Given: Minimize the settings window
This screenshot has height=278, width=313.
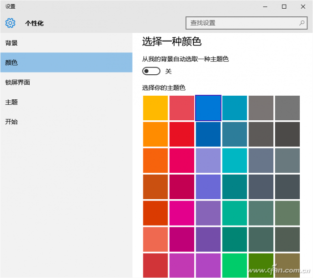Looking at the screenshot, I should [265, 6].
